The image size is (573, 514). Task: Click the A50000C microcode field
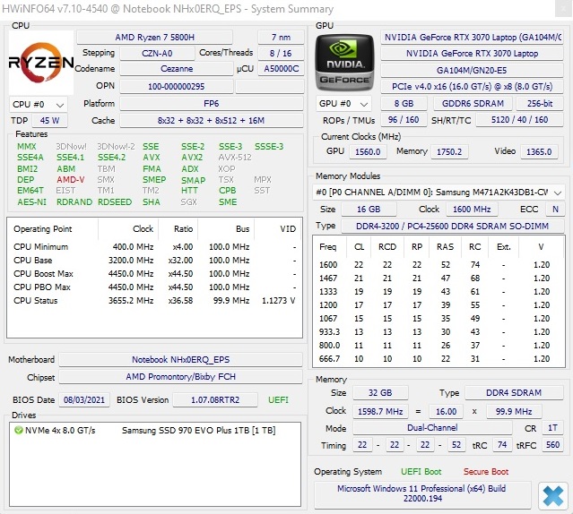(x=281, y=69)
